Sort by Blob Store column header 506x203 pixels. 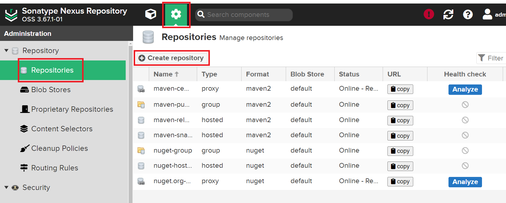pyautogui.click(x=310, y=74)
